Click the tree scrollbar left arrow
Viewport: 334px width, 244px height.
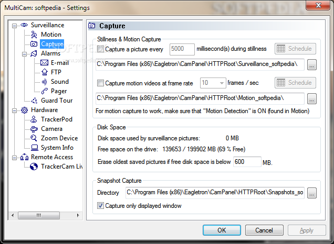point(13,215)
